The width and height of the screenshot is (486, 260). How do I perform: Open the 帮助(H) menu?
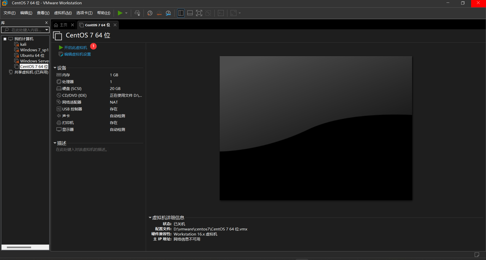pos(104,13)
